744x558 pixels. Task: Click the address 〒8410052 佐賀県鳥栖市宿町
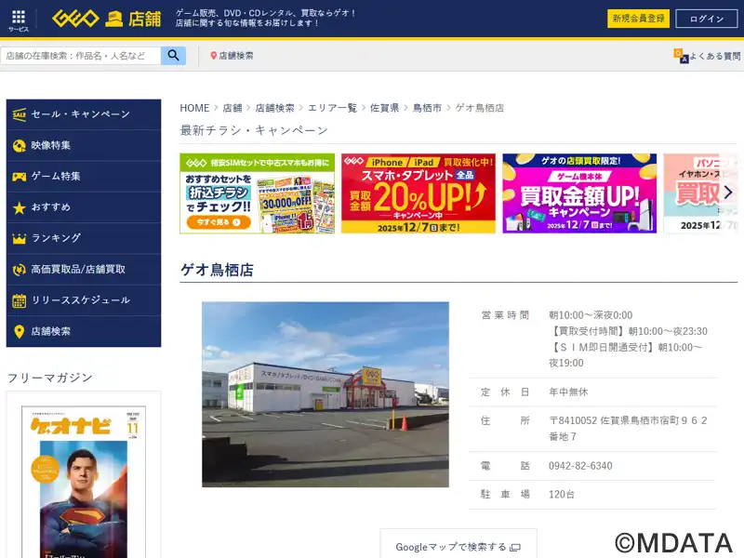(x=629, y=429)
